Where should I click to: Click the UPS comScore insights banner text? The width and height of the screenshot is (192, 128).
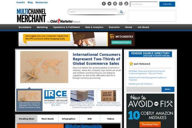[x=47, y=37]
